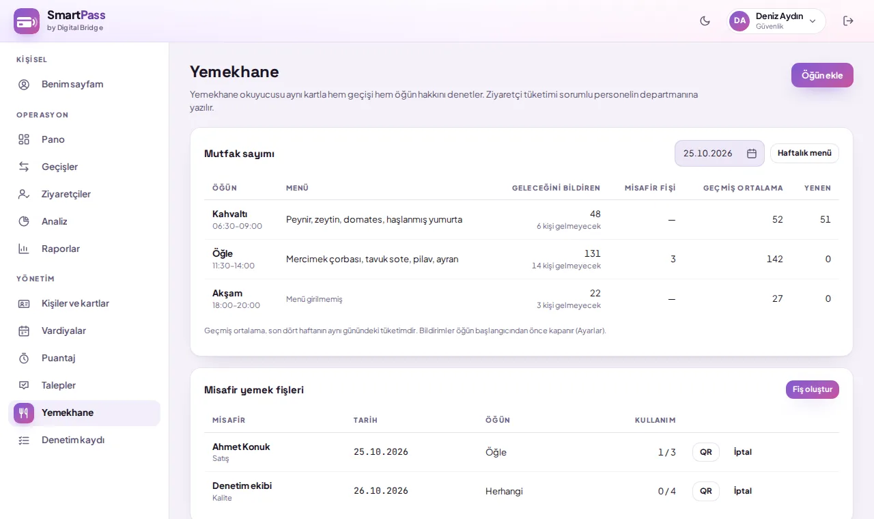Open the Geçişler page
Viewport: 874px width, 519px height.
(84, 167)
